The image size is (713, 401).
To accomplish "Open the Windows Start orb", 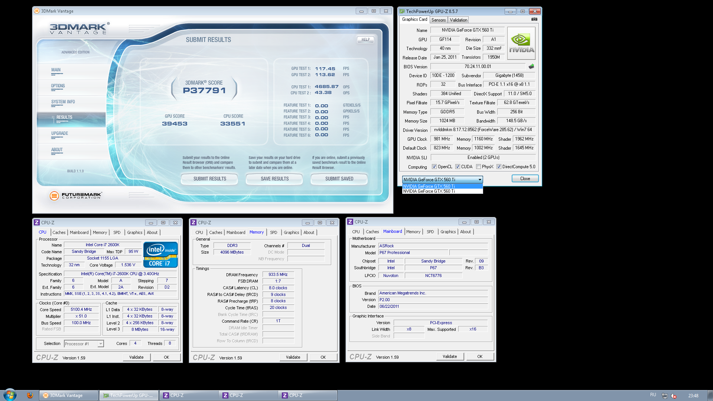I will tap(10, 395).
